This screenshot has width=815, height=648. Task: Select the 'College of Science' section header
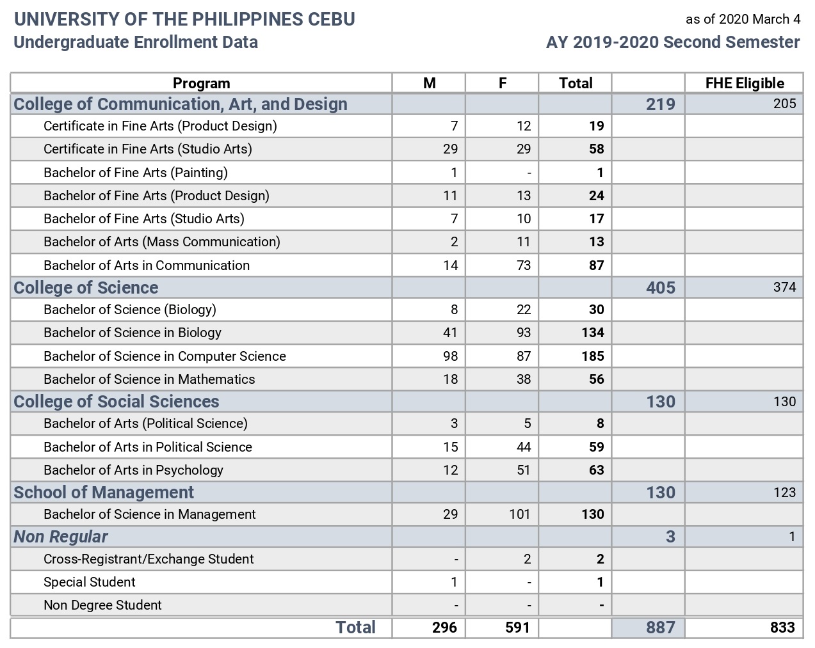tap(86, 287)
